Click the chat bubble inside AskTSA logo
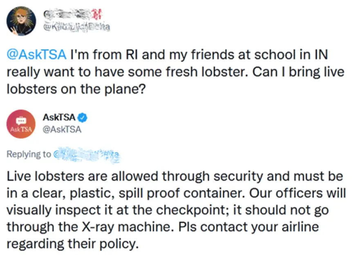 click(21, 121)
